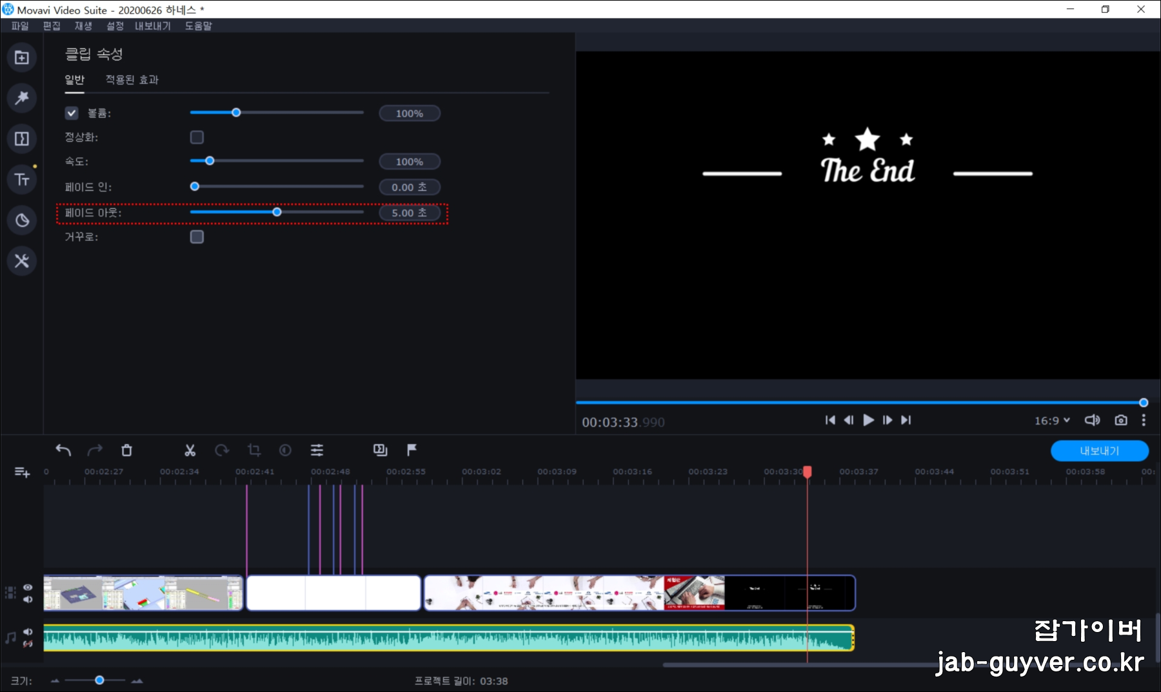Select the 3D model screenshots video clip
The height and width of the screenshot is (692, 1161).
pyautogui.click(x=143, y=593)
